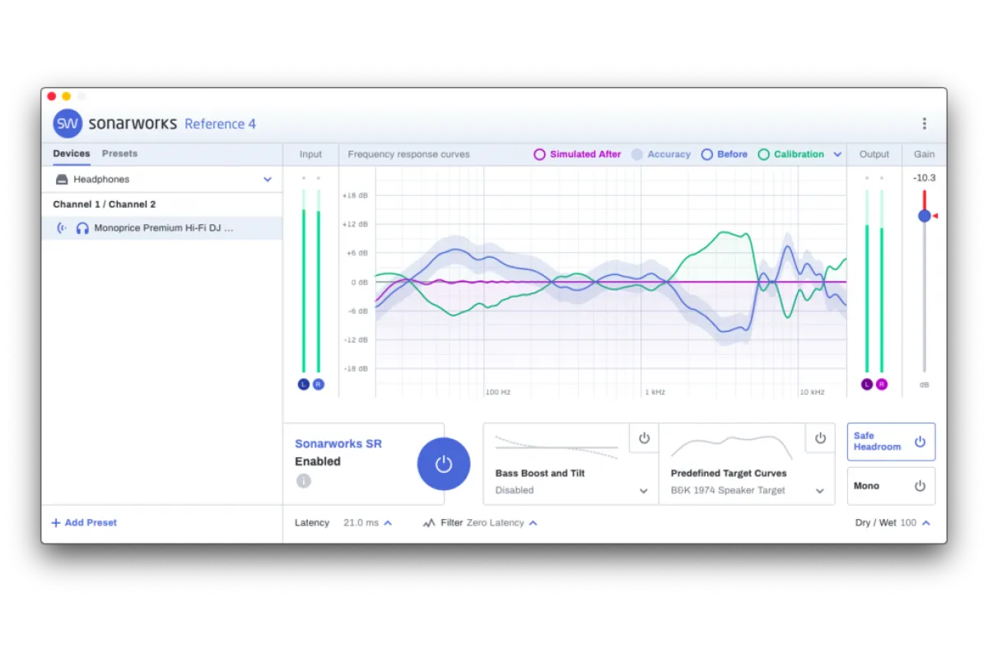Toggle the Simulated After curve visibility
This screenshot has width=988, height=659.
[x=577, y=154]
